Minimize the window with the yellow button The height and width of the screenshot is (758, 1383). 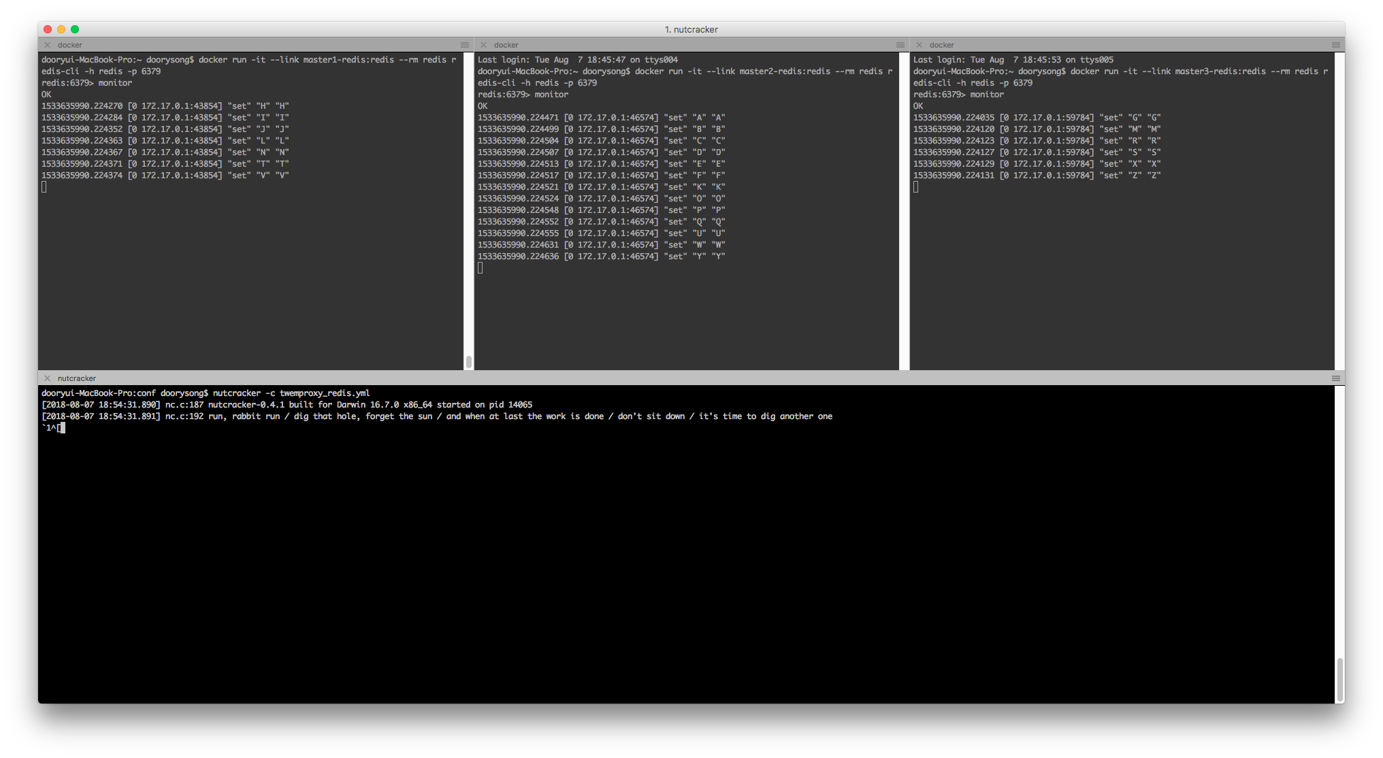(x=61, y=29)
